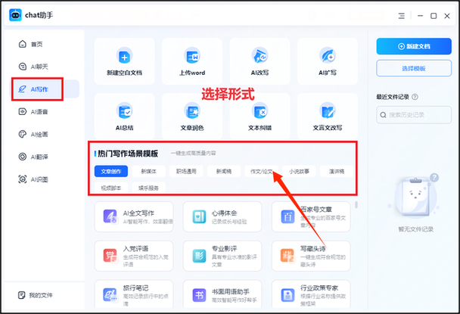Click the 文本纠错 icon

click(x=260, y=110)
